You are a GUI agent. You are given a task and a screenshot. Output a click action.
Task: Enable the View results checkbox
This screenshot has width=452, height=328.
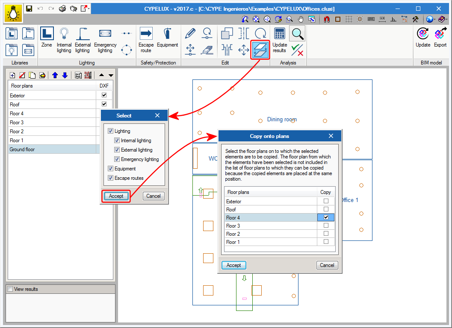pos(10,289)
